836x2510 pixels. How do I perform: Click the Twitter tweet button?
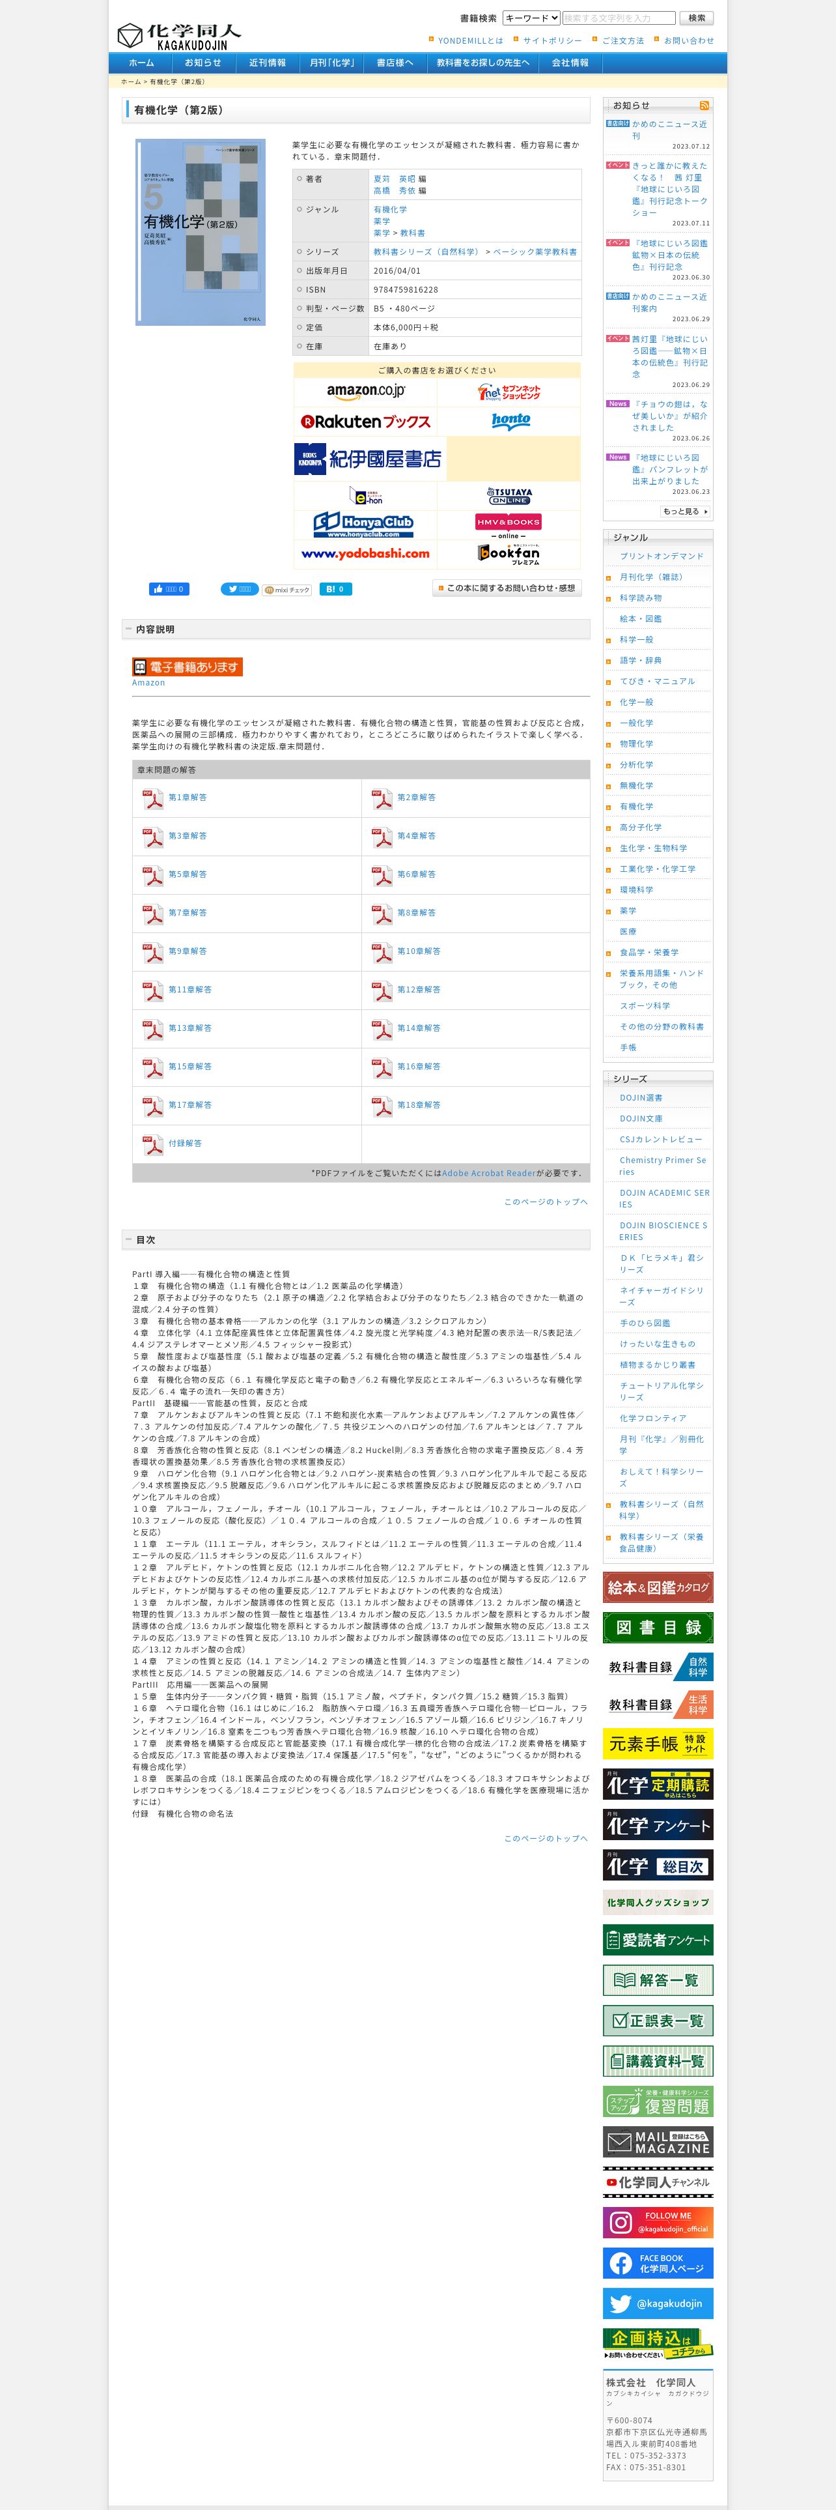tap(240, 590)
